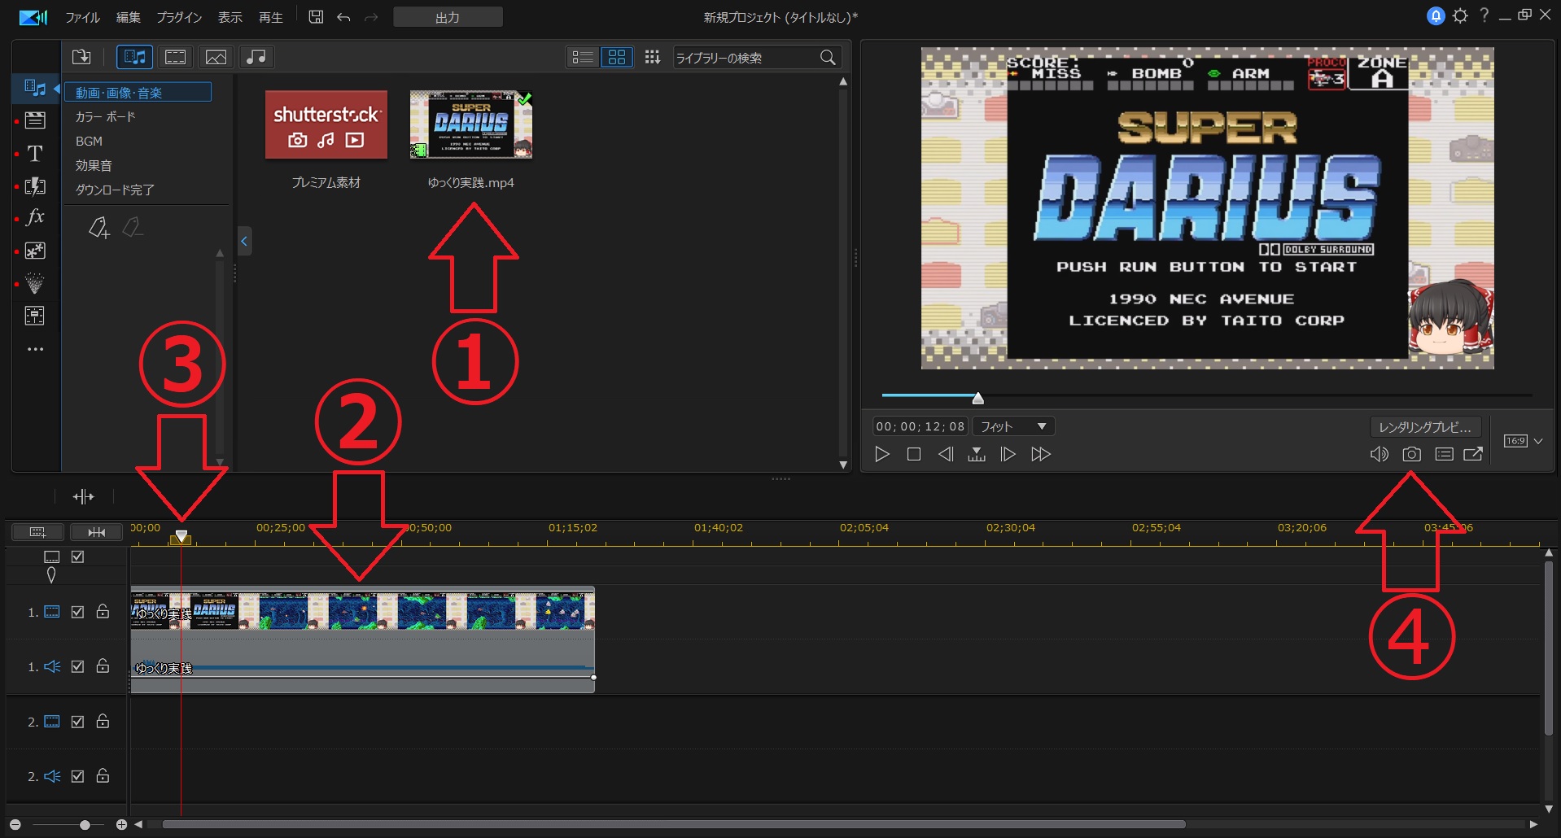Select カラーボード library category
Image resolution: width=1561 pixels, height=838 pixels.
click(x=106, y=117)
